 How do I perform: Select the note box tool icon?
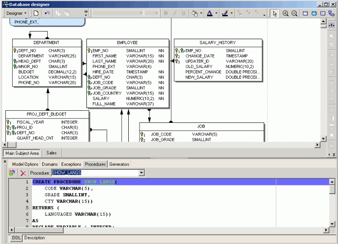(323, 14)
